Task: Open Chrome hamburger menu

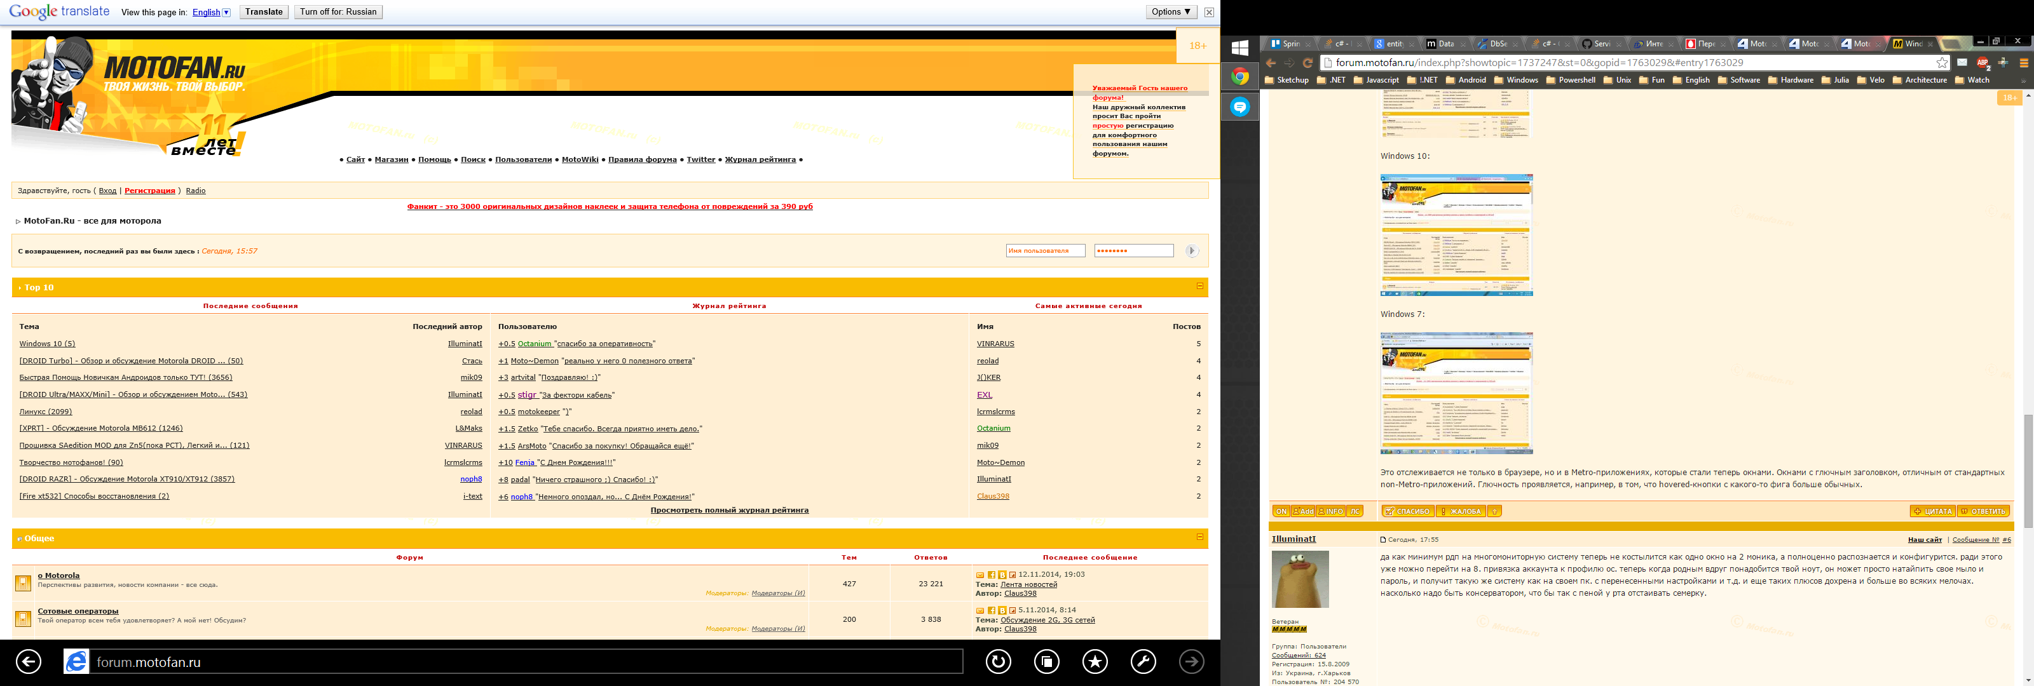Action: [2024, 63]
